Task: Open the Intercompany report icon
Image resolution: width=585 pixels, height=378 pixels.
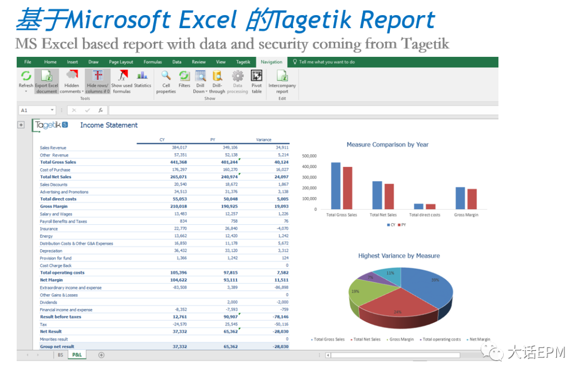Action: pyautogui.click(x=282, y=76)
